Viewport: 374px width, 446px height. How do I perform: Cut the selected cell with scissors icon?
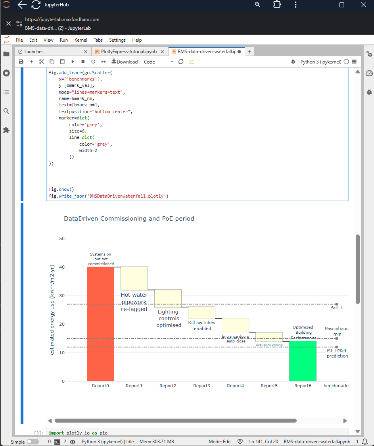(x=42, y=62)
